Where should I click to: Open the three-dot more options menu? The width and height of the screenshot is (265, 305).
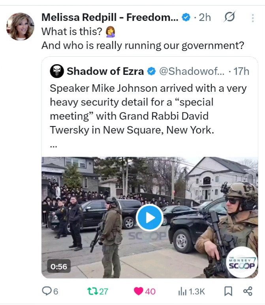click(x=253, y=18)
